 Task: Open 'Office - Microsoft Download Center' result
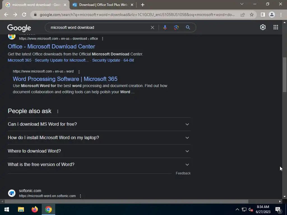pyautogui.click(x=52, y=46)
